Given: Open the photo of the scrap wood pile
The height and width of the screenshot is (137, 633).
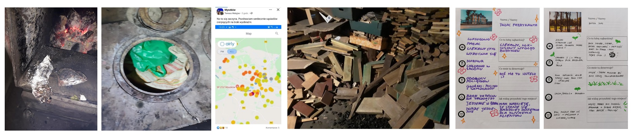Looking at the screenshot, I should click(368, 68).
